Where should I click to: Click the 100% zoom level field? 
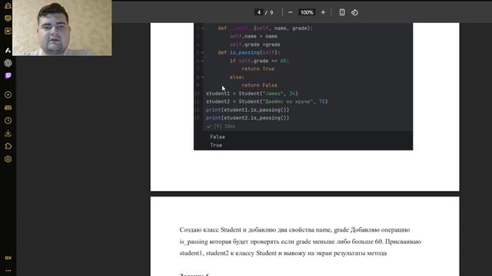307,12
